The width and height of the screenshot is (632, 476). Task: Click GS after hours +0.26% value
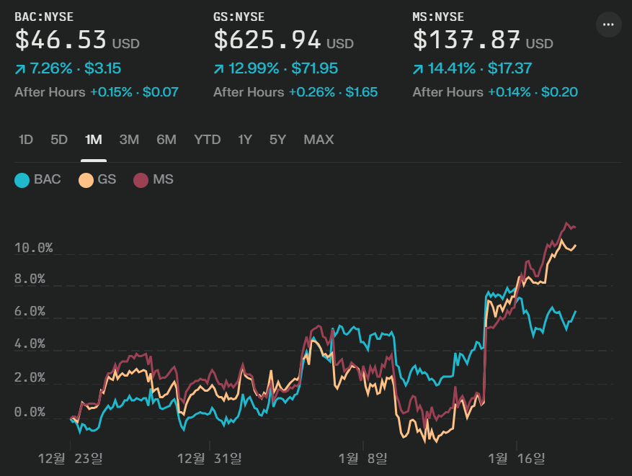pyautogui.click(x=312, y=92)
